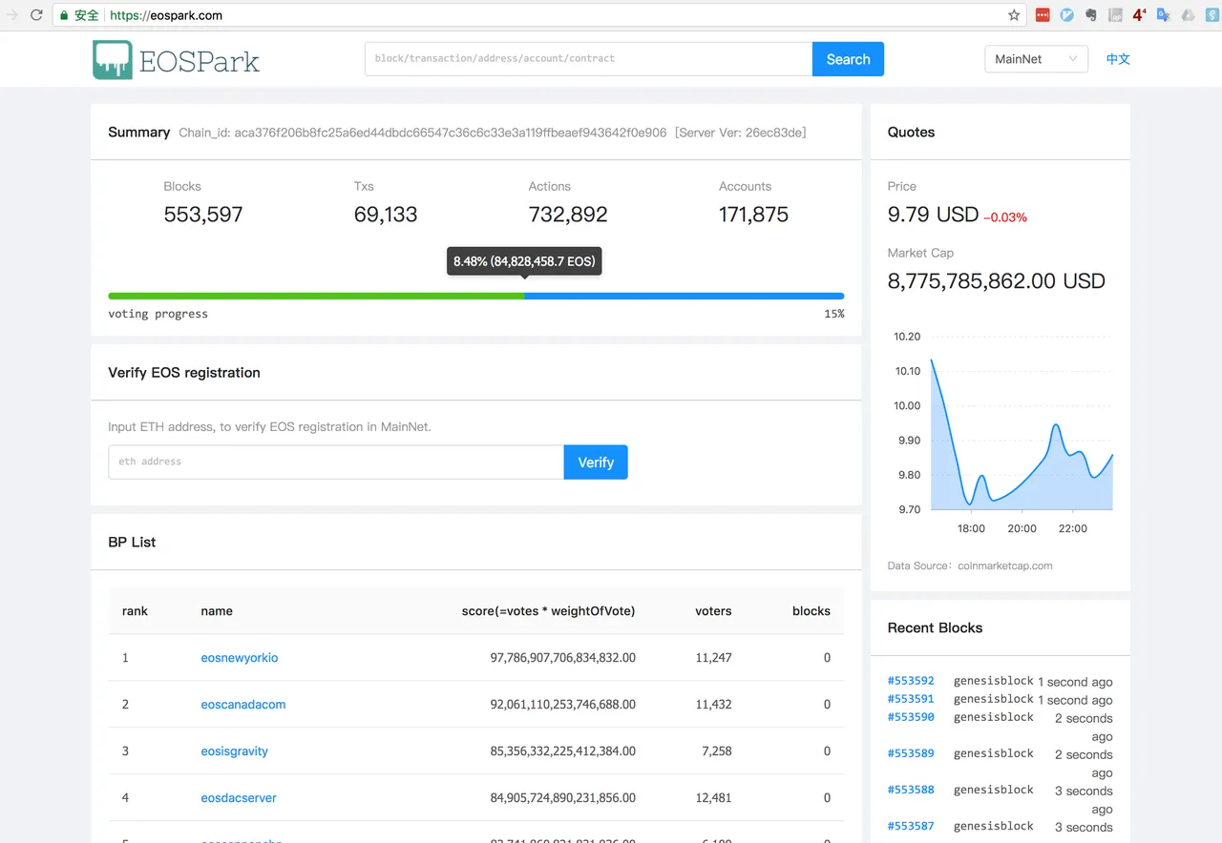Screen dimensions: 1222x843
Task: Click the Market Cap value 8,775,785,862.00 USD
Action: tap(996, 281)
